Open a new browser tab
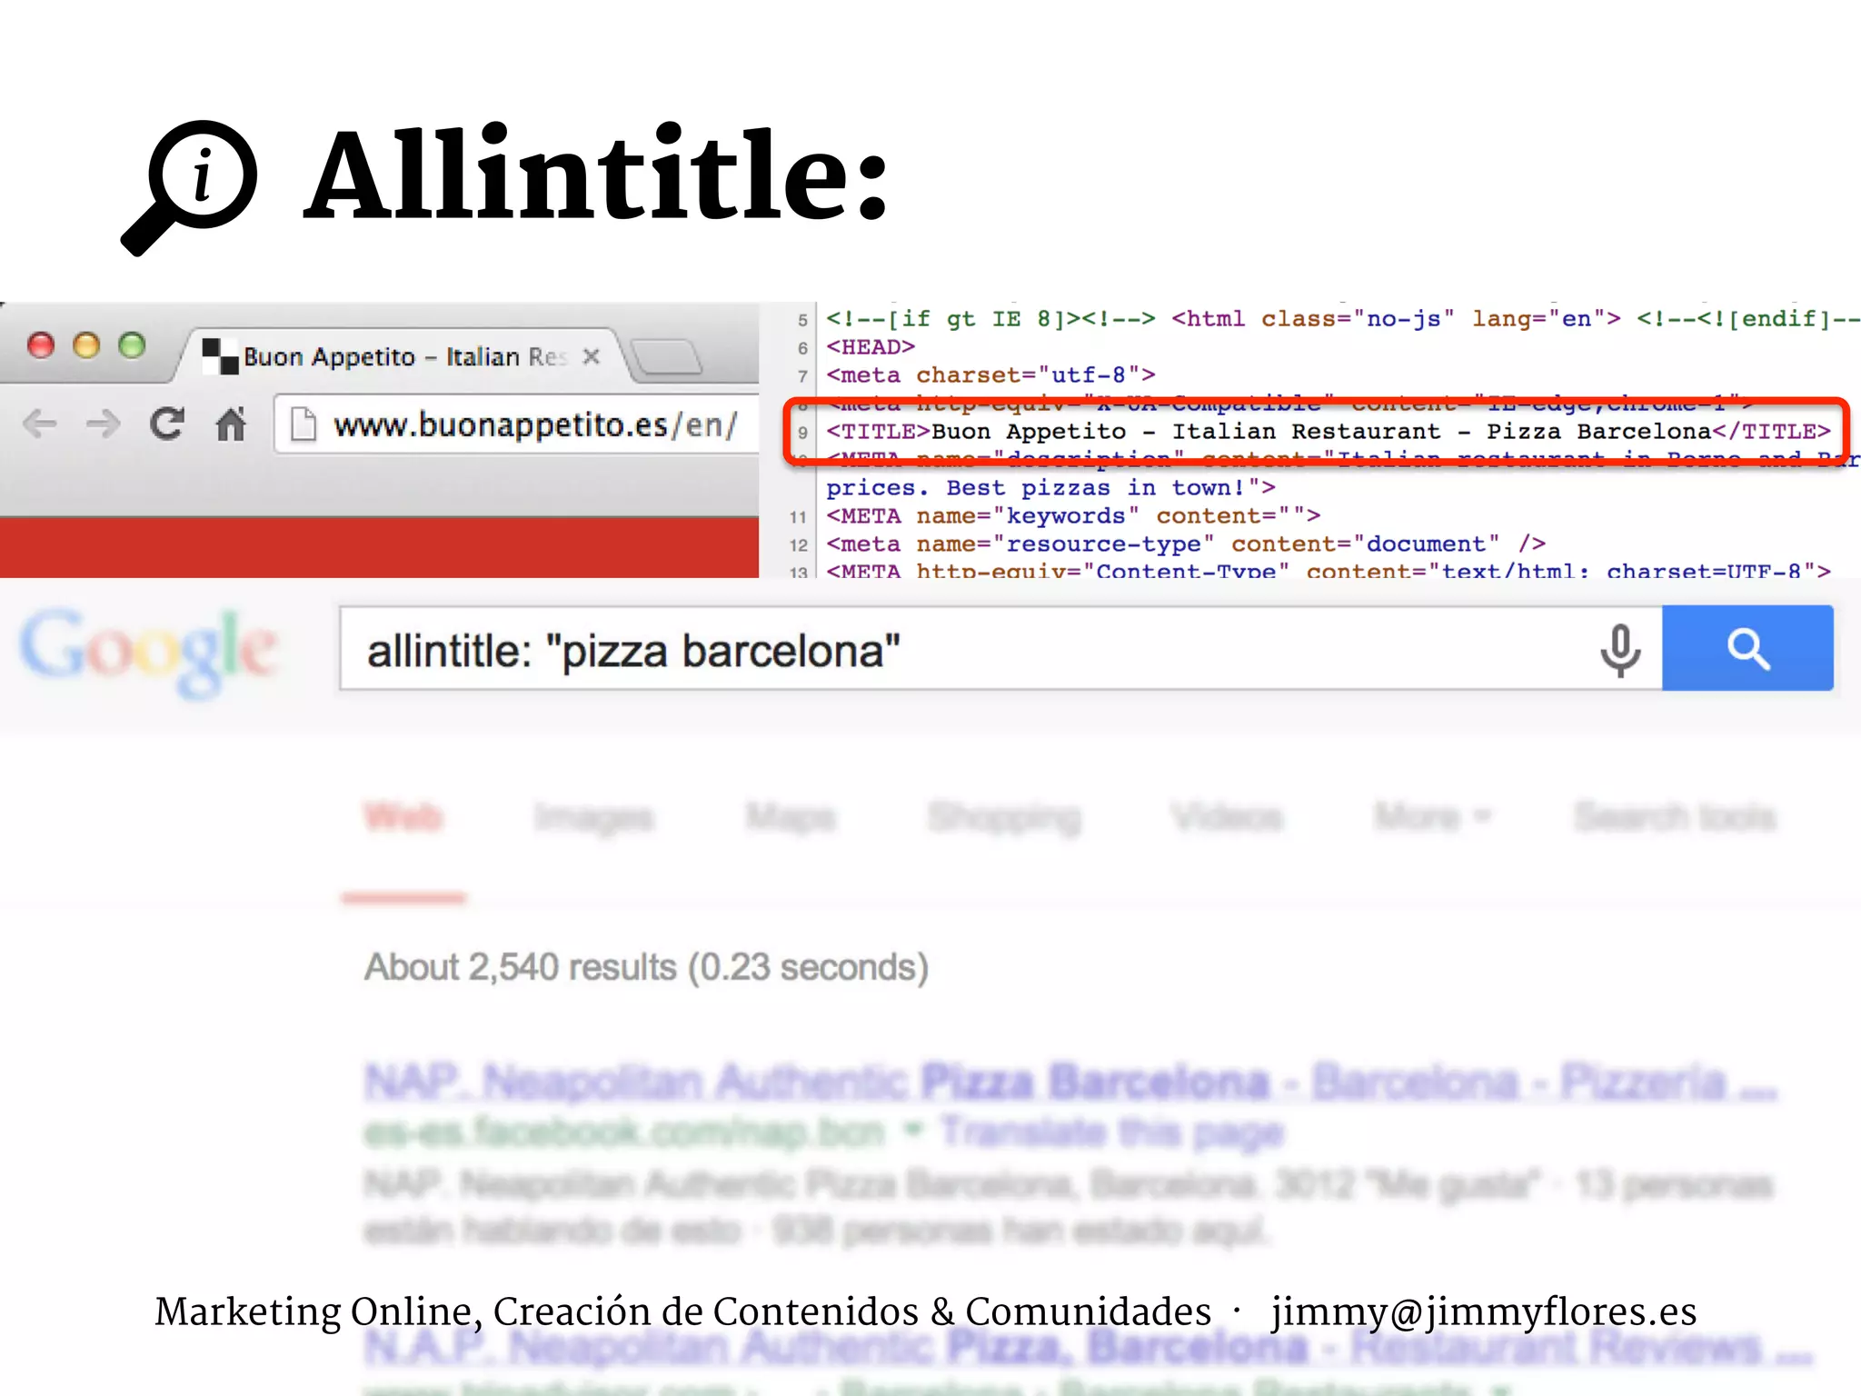The height and width of the screenshot is (1396, 1861). click(x=666, y=356)
